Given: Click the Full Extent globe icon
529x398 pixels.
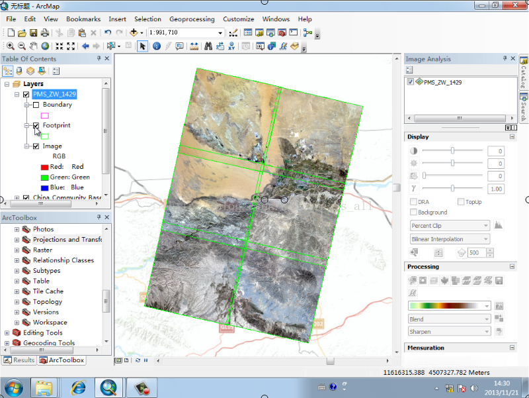Looking at the screenshot, I should [x=45, y=46].
